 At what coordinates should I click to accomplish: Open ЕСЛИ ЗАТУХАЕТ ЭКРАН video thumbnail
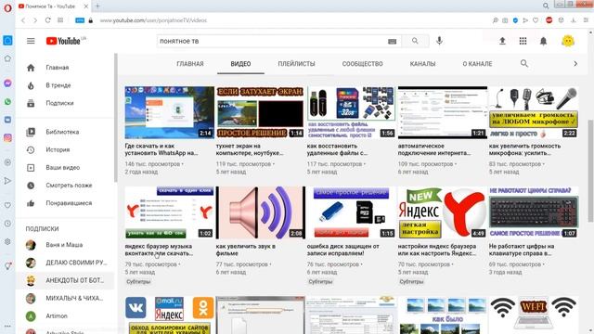260,112
